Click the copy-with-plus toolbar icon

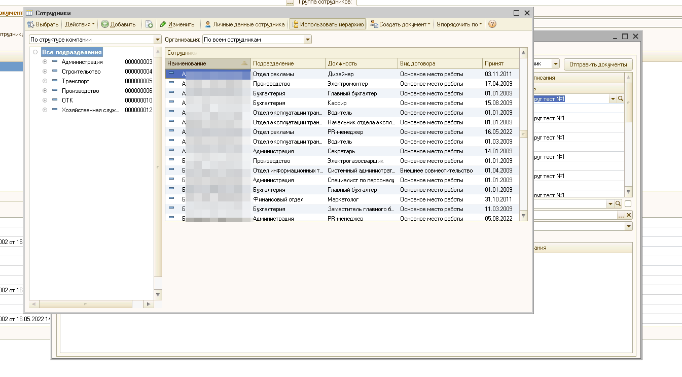(x=149, y=24)
